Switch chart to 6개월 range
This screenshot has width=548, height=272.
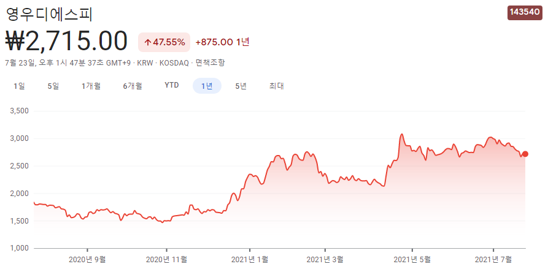coord(133,86)
